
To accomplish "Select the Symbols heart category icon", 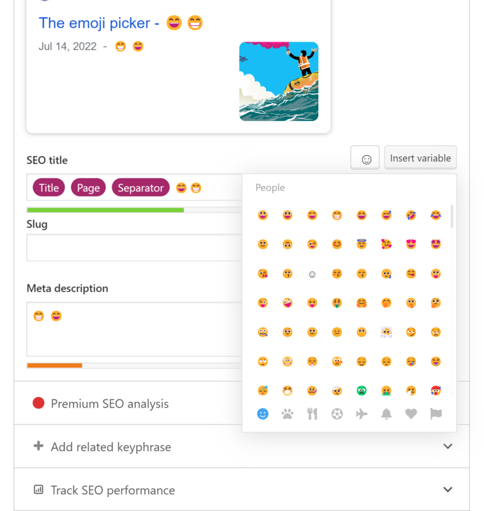I will point(411,414).
